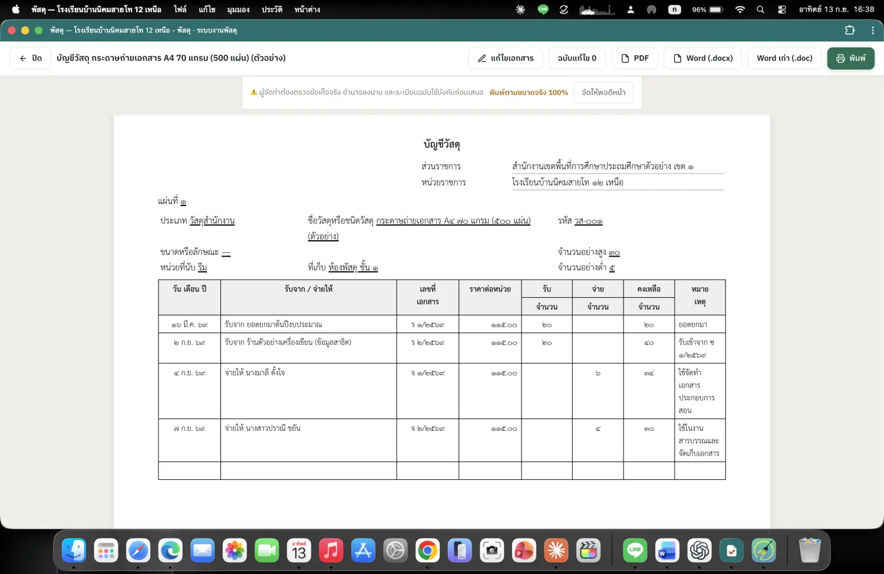Launch PowerPoint from the Dock
Viewport: 884px width, 574px height.
click(x=524, y=551)
